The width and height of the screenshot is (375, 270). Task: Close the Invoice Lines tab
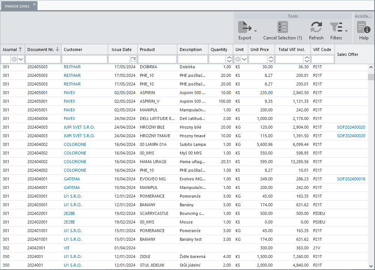point(34,4)
